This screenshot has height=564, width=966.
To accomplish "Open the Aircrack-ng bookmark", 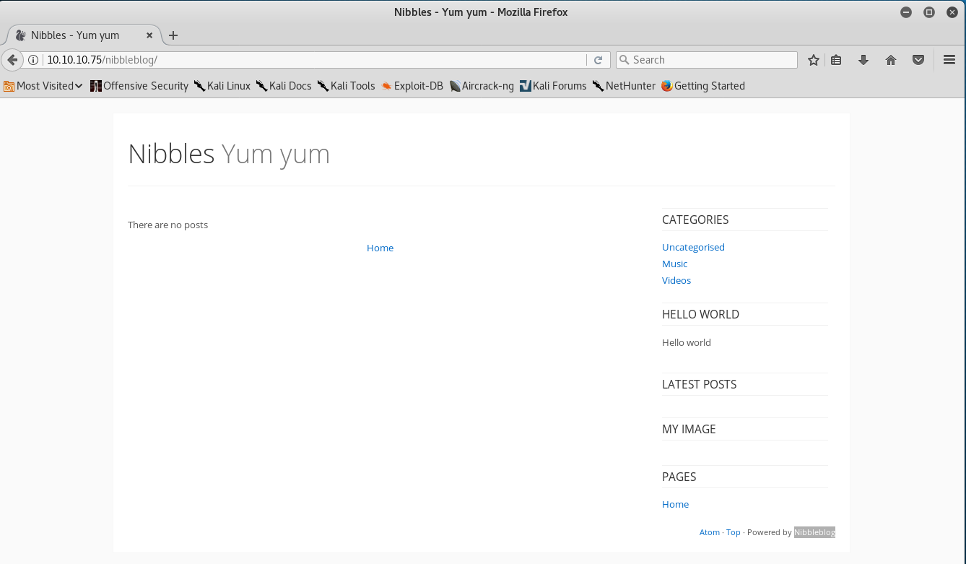I will click(x=482, y=86).
